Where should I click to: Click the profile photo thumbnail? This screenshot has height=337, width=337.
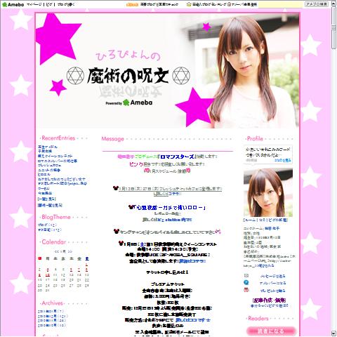[268, 192]
